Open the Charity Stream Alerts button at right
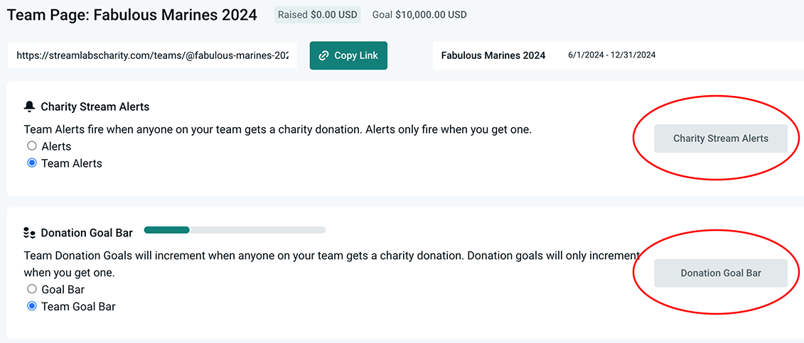The width and height of the screenshot is (804, 343). point(720,138)
